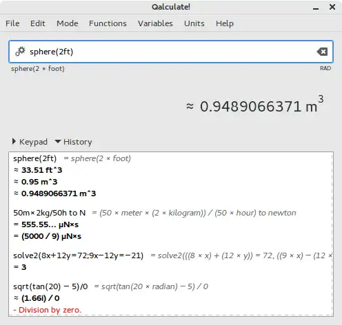Select history entry 'sphere(2ft)'
Viewport: 342px width, 325px height.
[35, 158]
